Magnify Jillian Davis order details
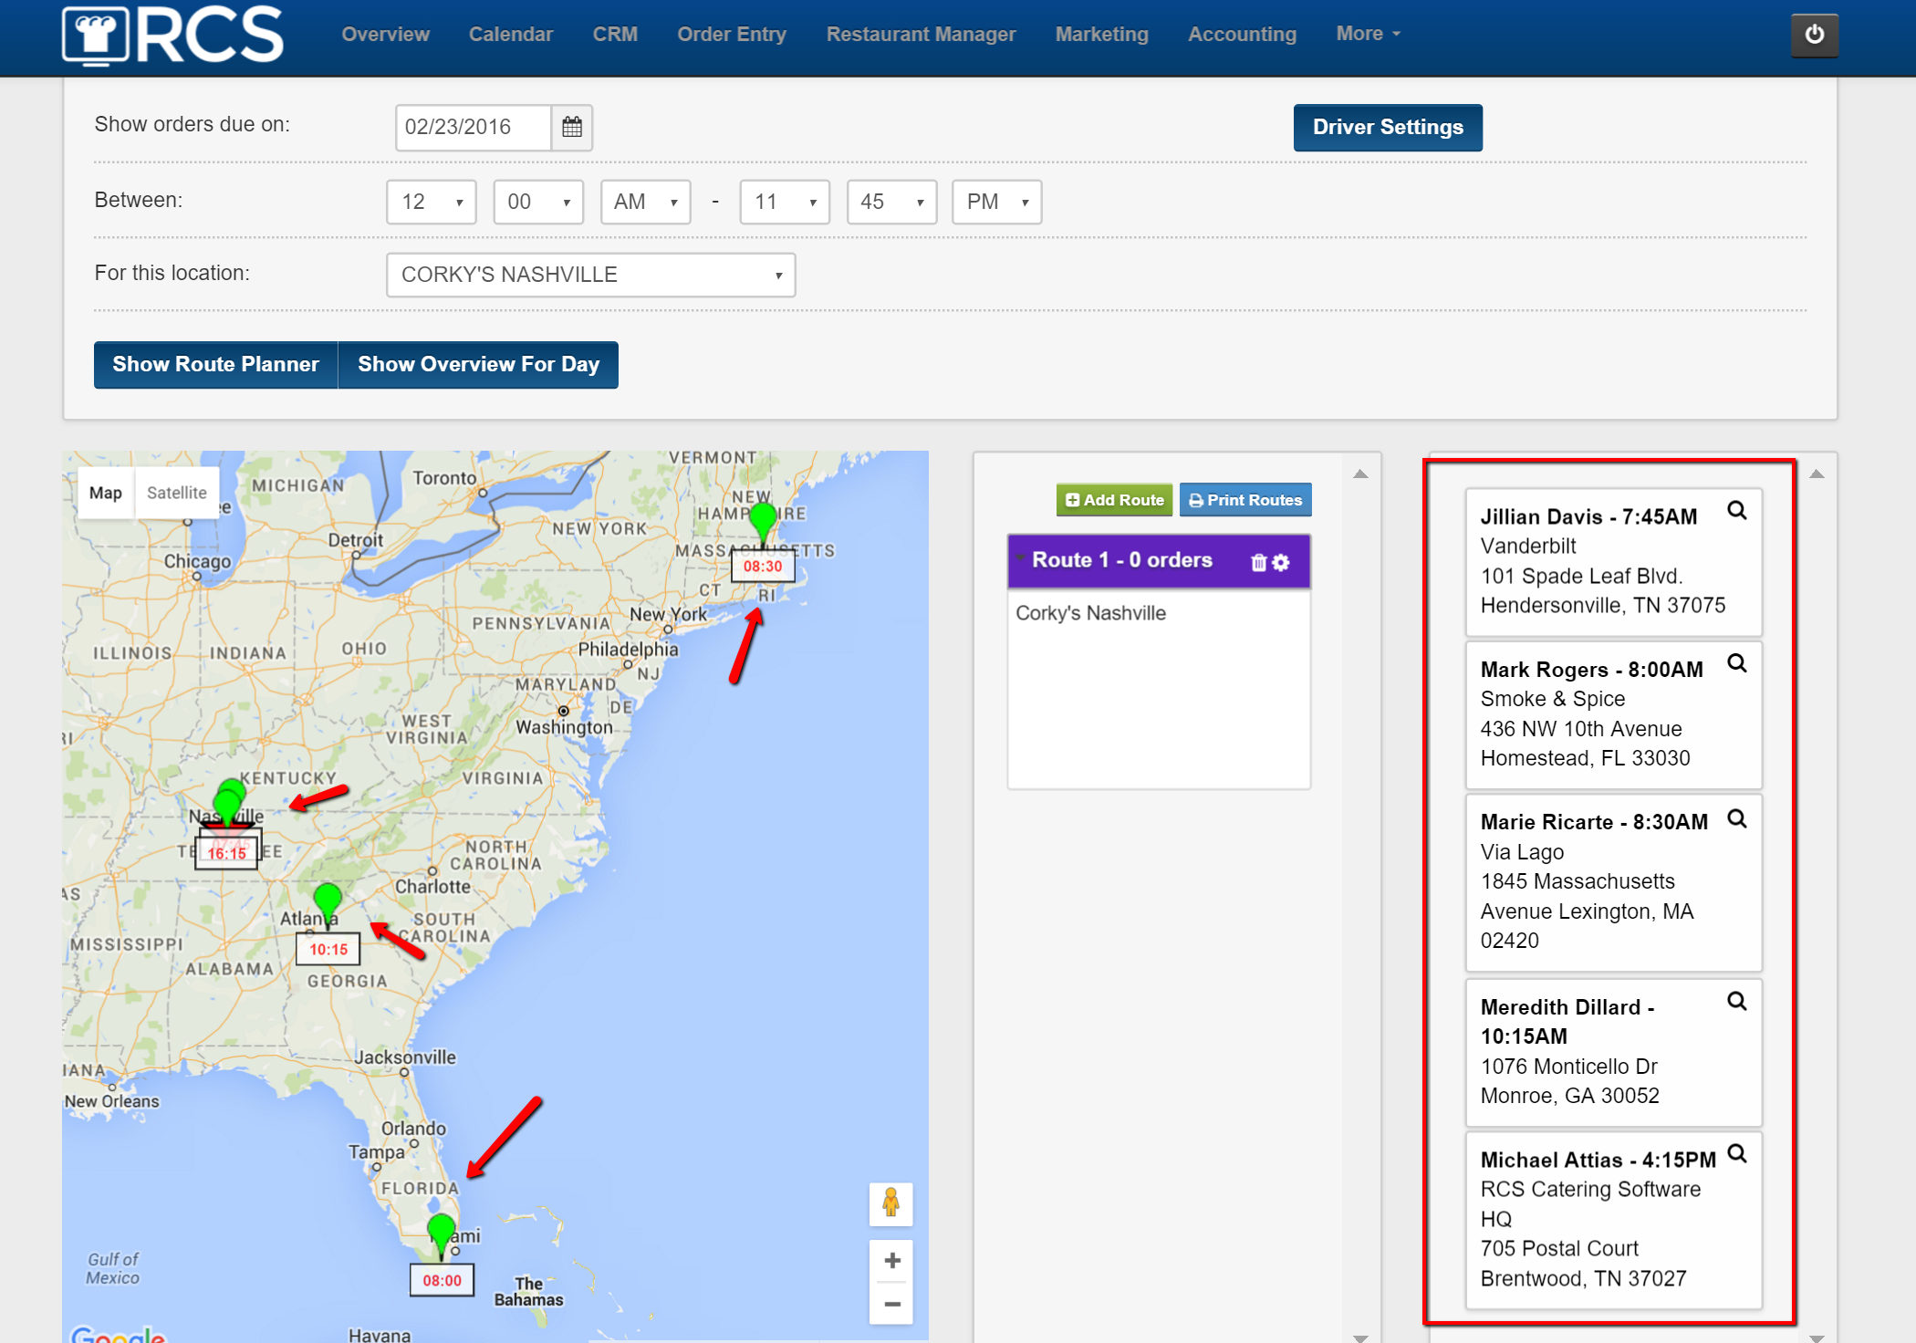The height and width of the screenshot is (1343, 1916). pos(1736,511)
